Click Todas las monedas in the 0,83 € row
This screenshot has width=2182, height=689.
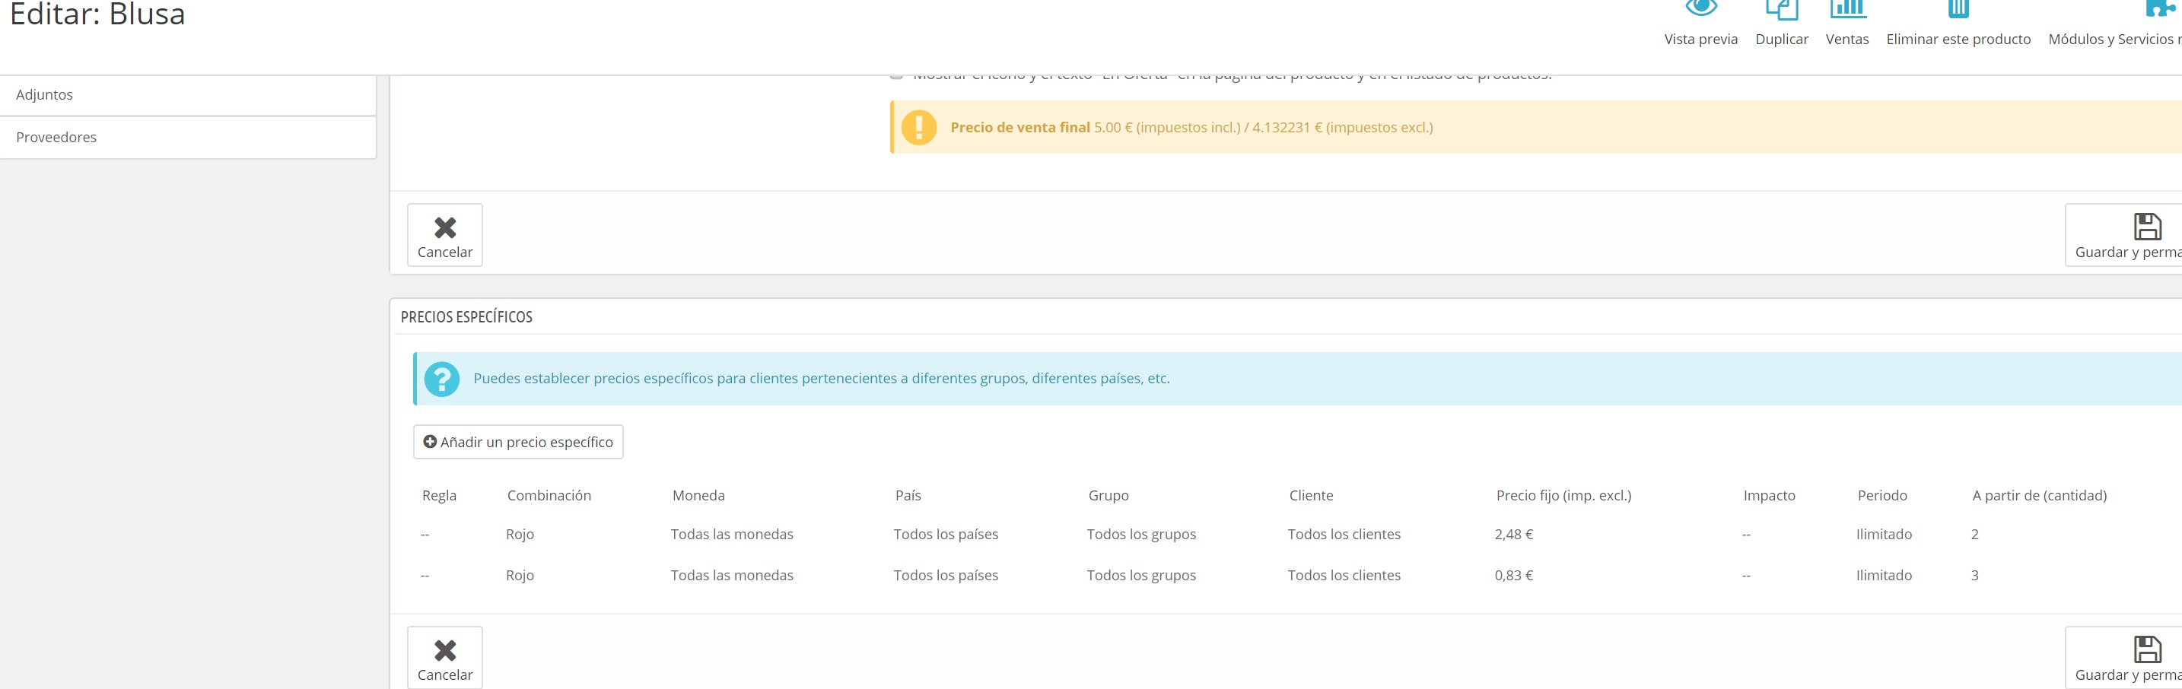[732, 576]
